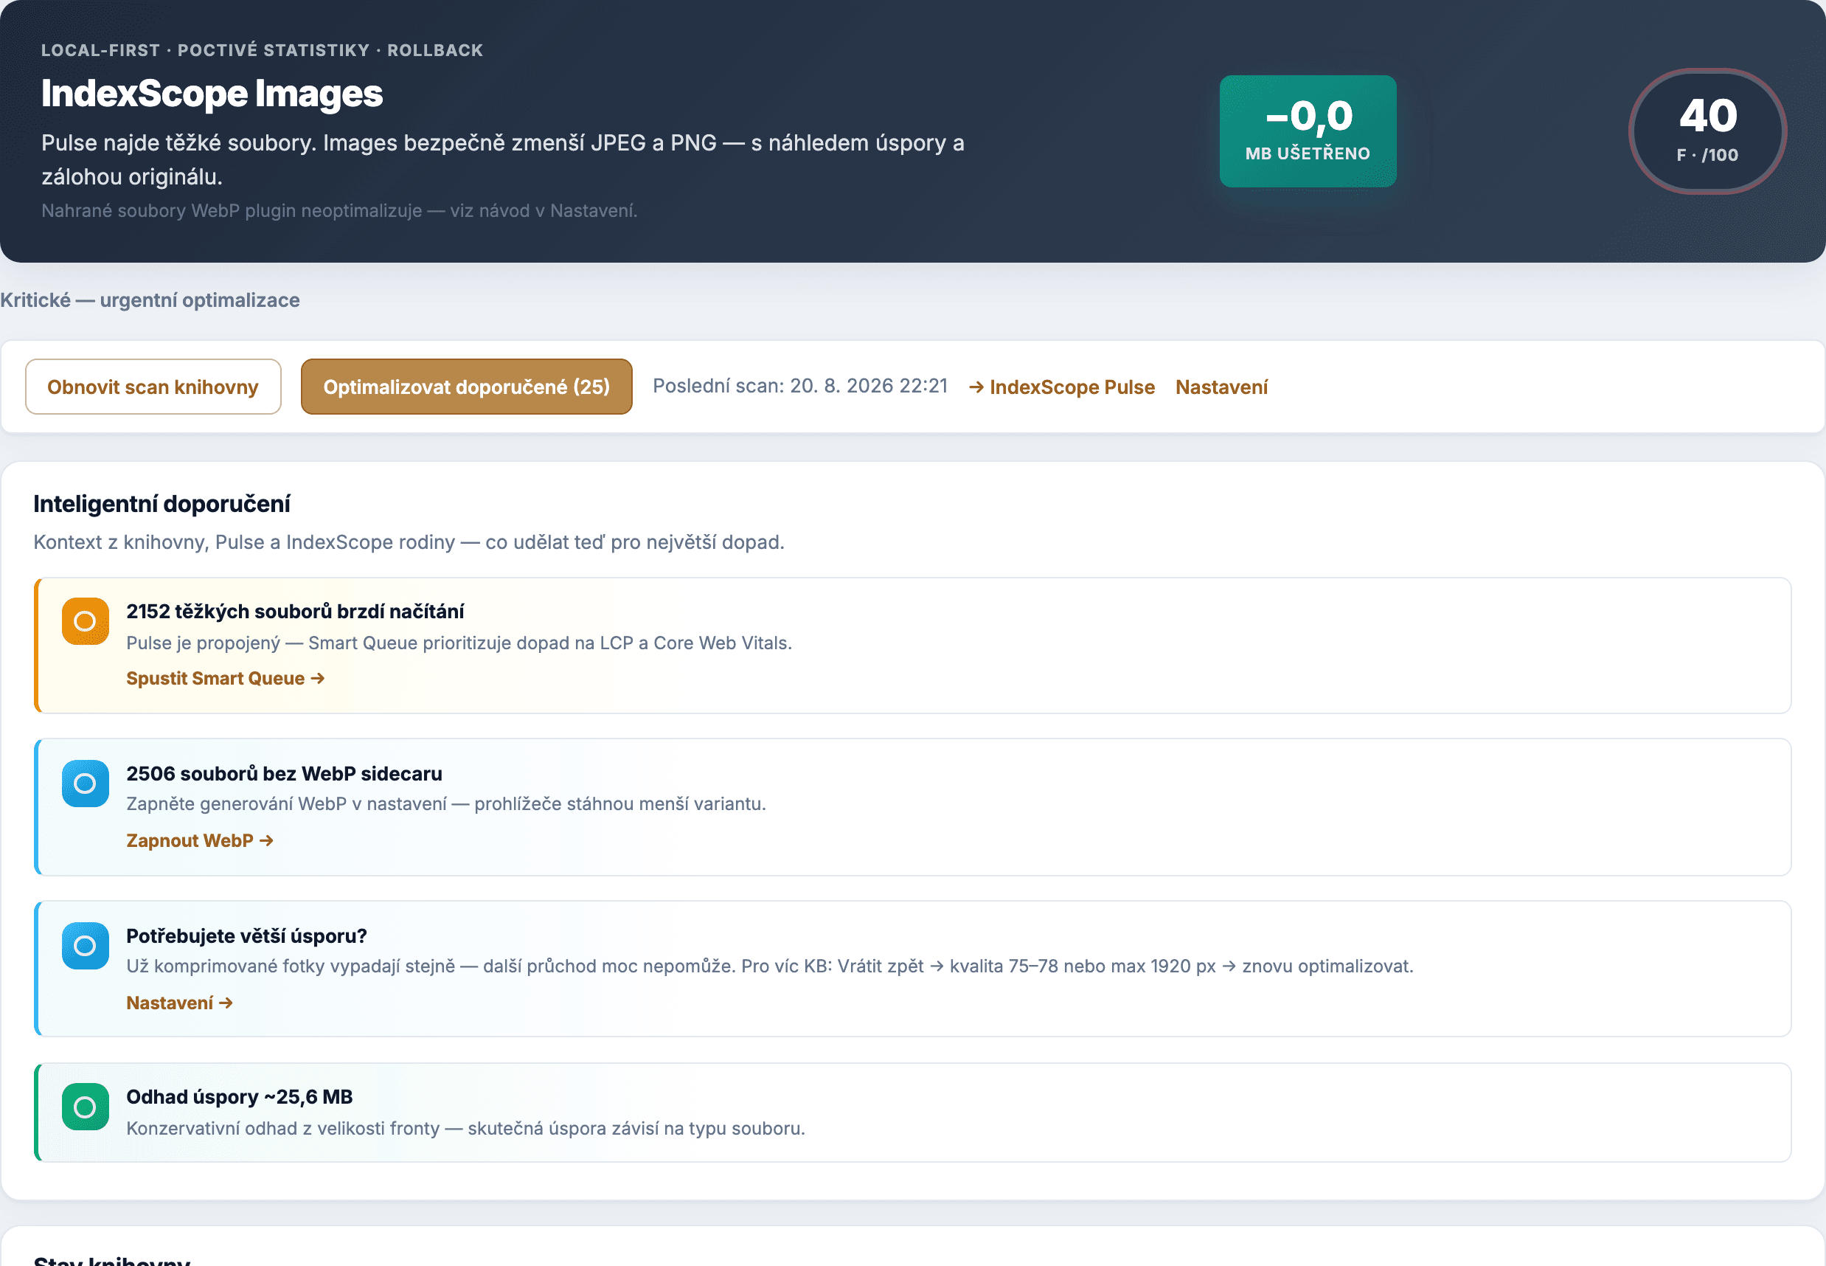Follow the Zapnout WebP link

click(x=200, y=840)
